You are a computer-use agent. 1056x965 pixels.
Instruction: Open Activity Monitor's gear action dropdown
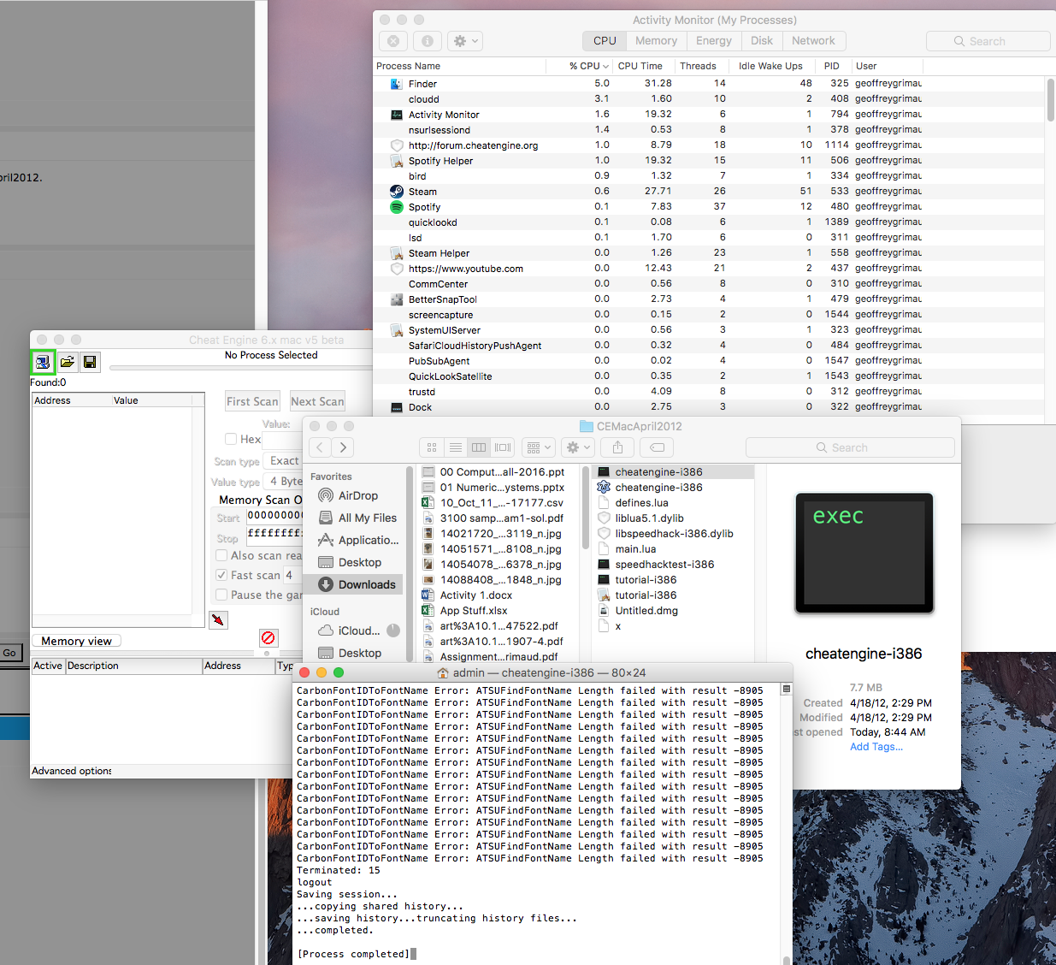pos(466,41)
